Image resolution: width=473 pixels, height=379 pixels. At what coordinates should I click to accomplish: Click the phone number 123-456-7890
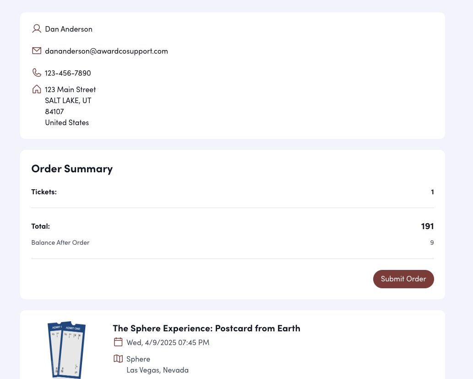pyautogui.click(x=68, y=73)
